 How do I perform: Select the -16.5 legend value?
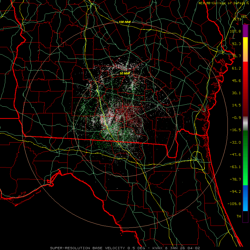(235, 130)
